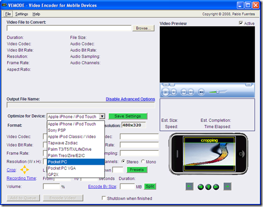Image resolution: width=263 pixels, height=207 pixels.
Task: Choose Pocket PC VGA option
Action: pyautogui.click(x=76, y=168)
